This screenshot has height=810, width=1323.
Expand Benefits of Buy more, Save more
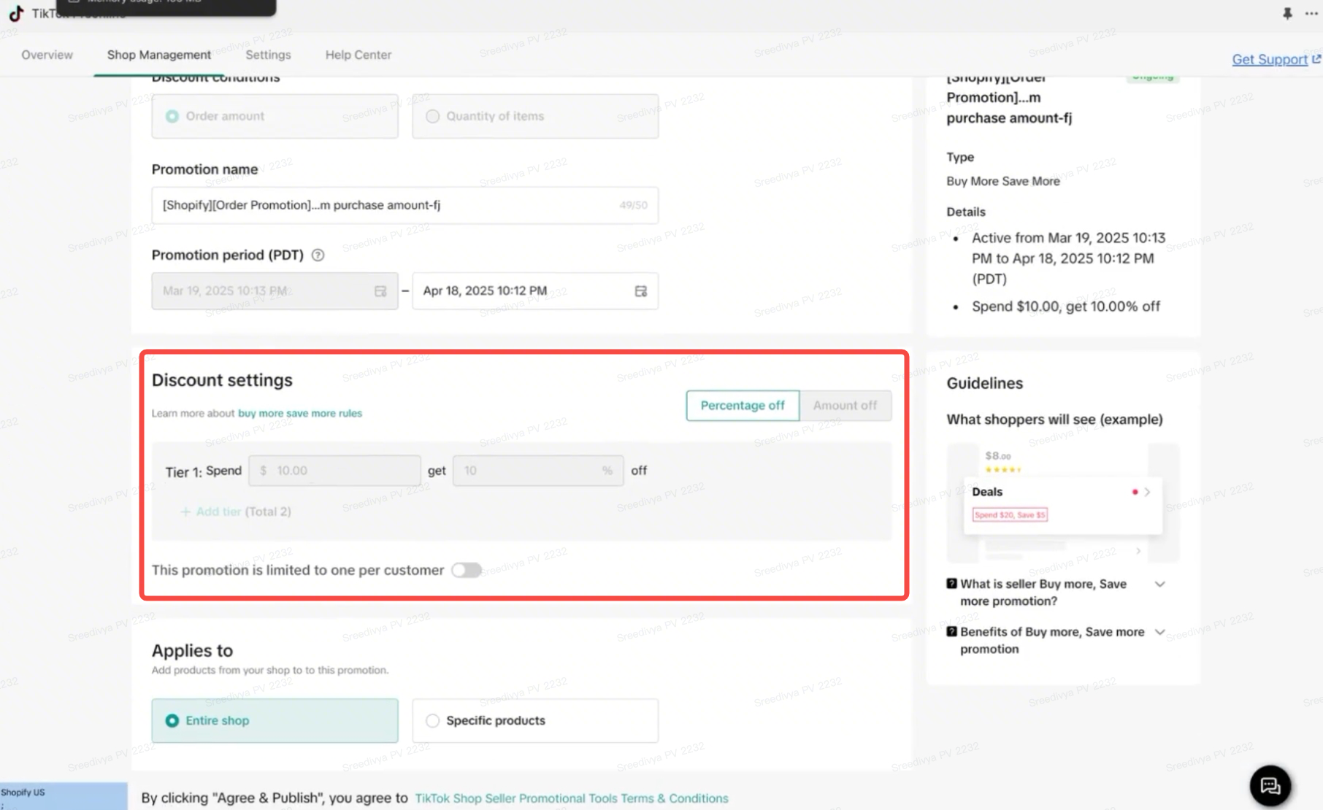[1159, 632]
